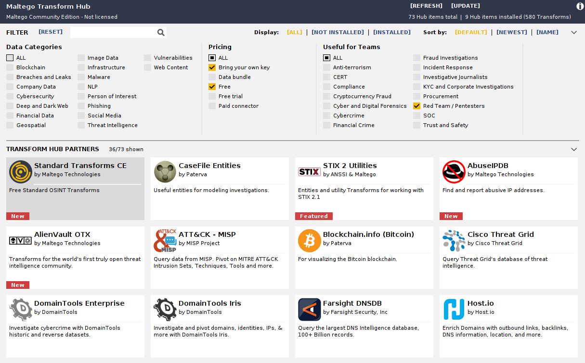Collapse the filter section chevron
This screenshot has height=363, width=585.
574,33
